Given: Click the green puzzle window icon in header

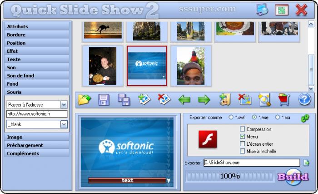Looking at the screenshot, I should coord(282,10).
